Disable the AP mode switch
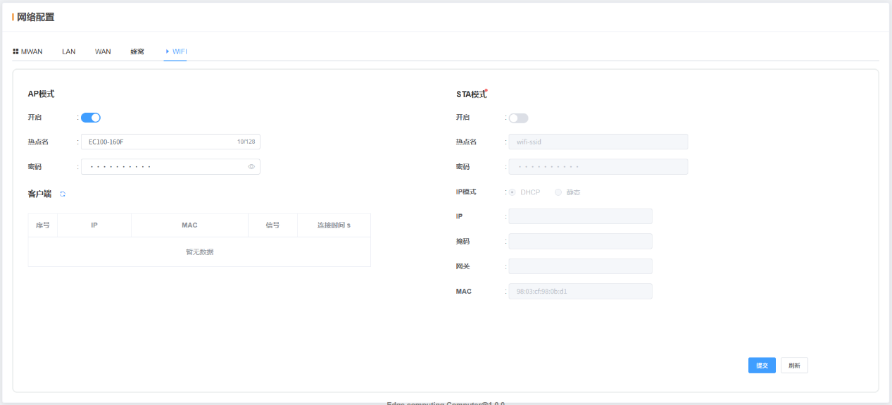The height and width of the screenshot is (405, 892). (91, 118)
